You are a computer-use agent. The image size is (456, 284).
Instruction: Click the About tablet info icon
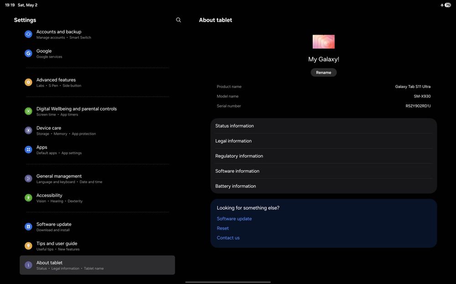(28, 265)
